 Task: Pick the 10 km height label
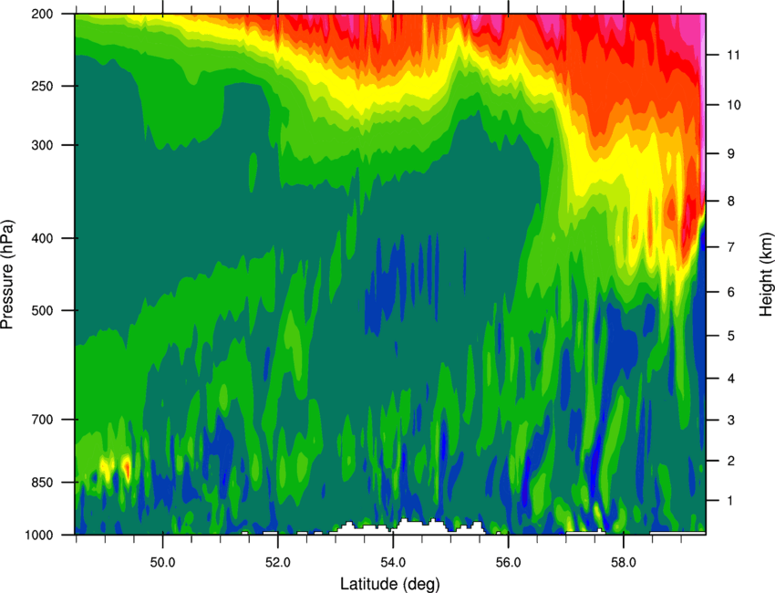coord(734,105)
